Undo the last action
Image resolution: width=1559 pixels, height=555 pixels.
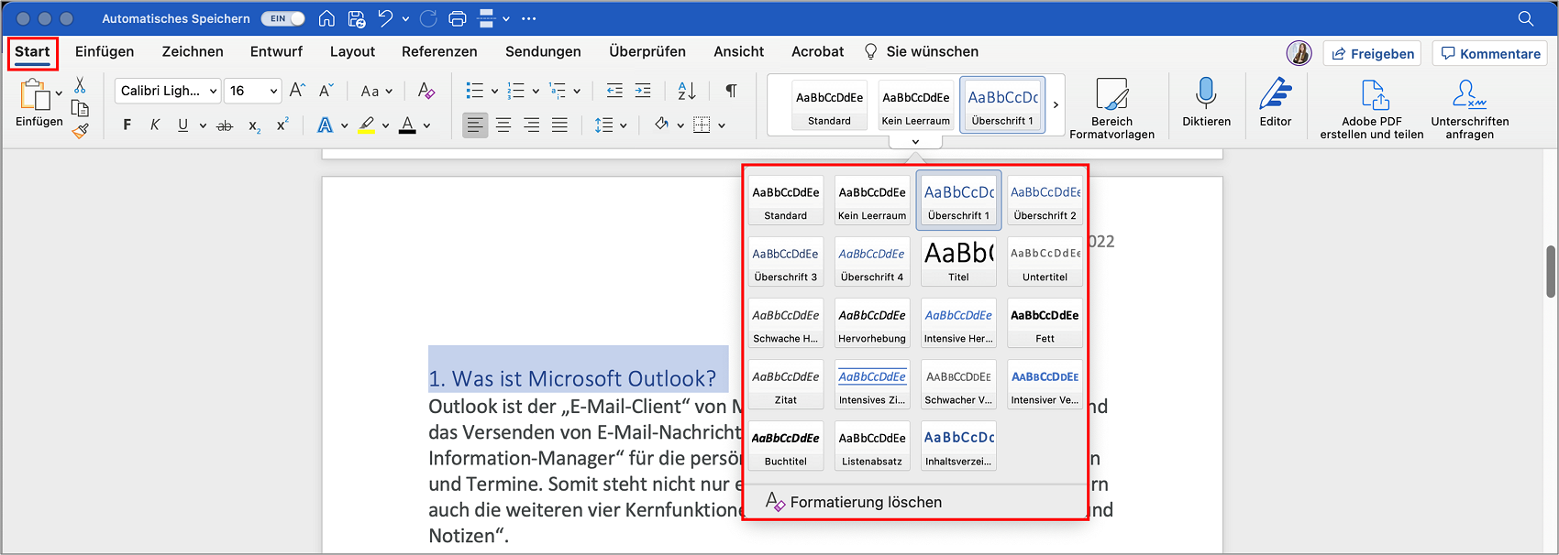[385, 18]
